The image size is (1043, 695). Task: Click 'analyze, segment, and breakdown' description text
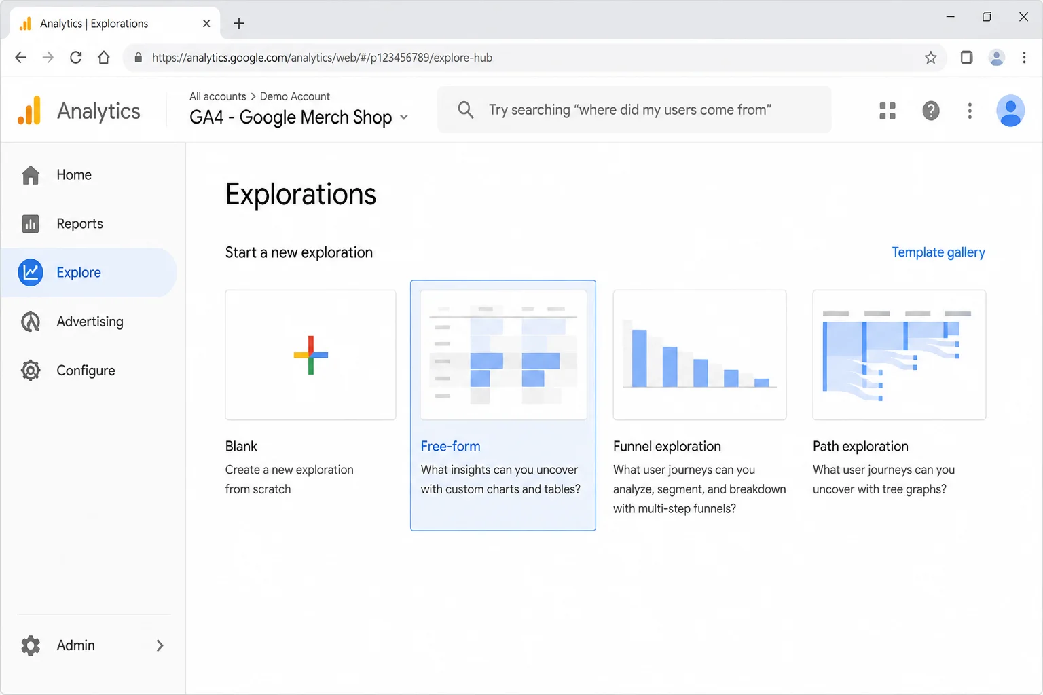click(x=699, y=489)
